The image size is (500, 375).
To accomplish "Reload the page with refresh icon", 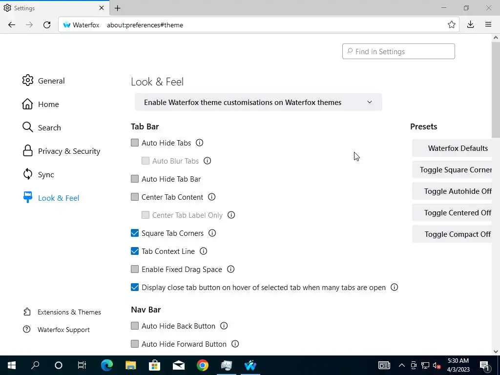I will coord(47,25).
